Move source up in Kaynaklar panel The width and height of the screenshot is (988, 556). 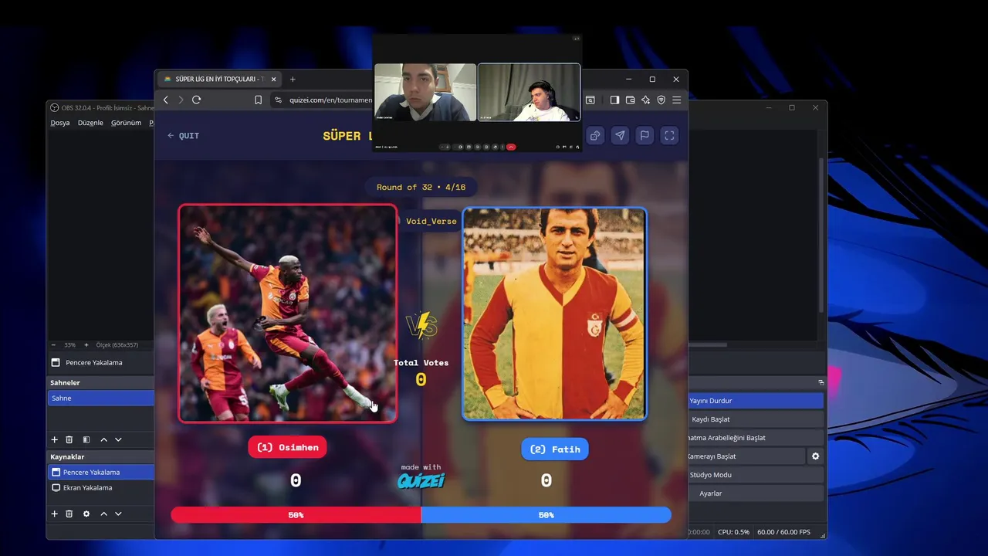pos(103,514)
